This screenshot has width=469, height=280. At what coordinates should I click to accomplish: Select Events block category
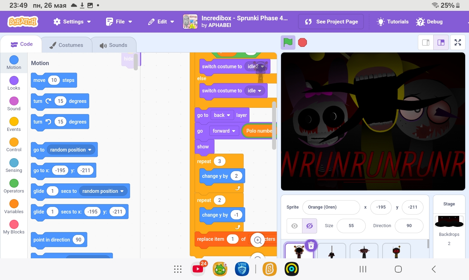pos(14,125)
